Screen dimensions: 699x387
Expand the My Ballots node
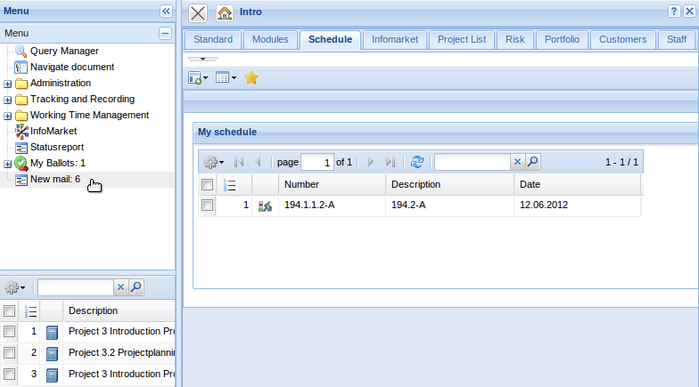pyautogui.click(x=7, y=164)
